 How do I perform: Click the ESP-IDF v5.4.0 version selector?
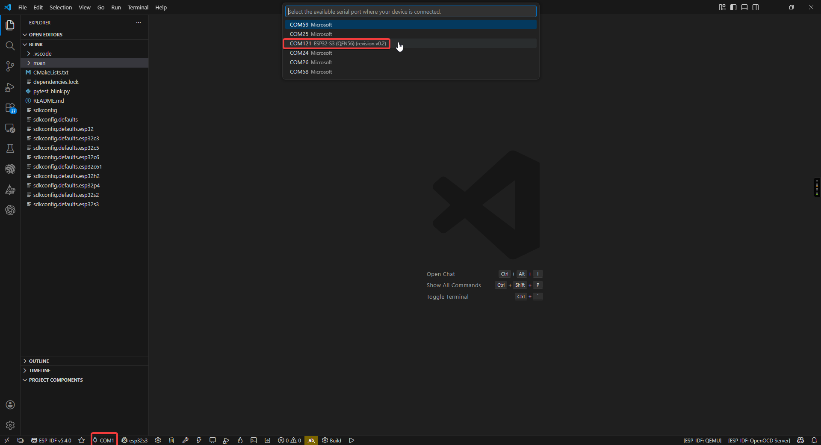pyautogui.click(x=51, y=440)
